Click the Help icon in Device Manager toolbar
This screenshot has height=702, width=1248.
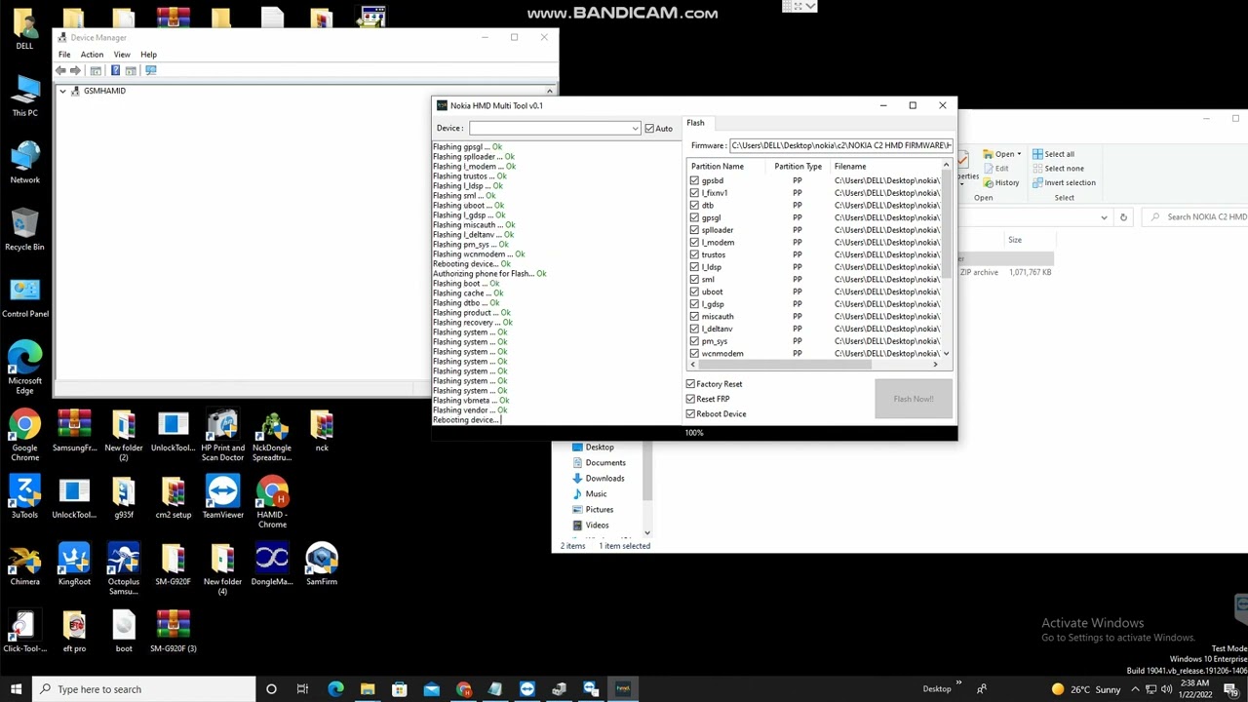coord(115,70)
